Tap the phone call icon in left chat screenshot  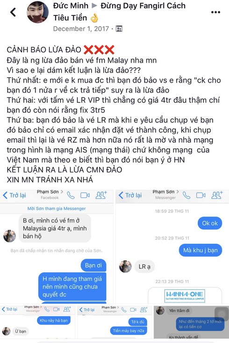coord(71,195)
